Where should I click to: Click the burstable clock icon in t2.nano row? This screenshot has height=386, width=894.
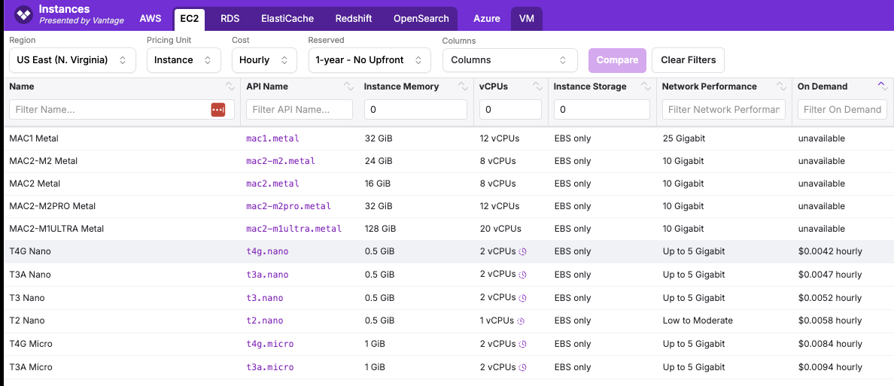[x=521, y=321]
